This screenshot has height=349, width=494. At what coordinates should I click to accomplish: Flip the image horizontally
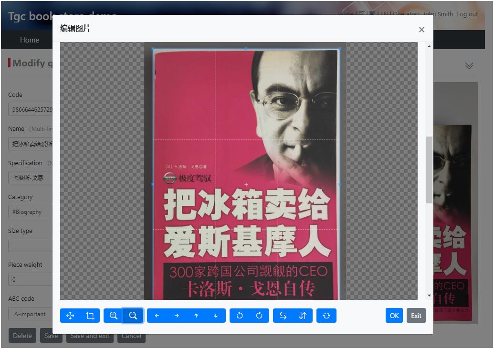pyautogui.click(x=283, y=316)
